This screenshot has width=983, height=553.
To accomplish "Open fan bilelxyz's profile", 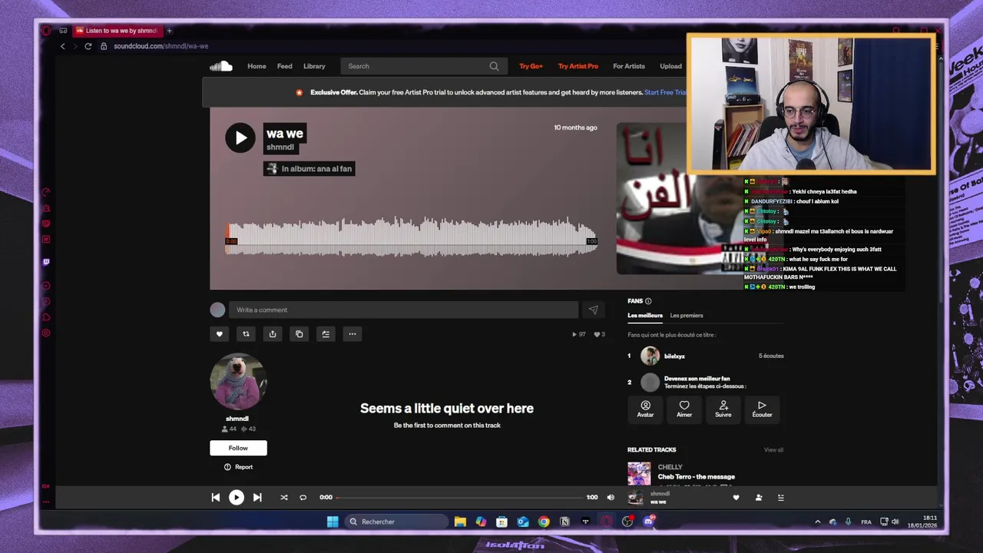I will tap(674, 356).
